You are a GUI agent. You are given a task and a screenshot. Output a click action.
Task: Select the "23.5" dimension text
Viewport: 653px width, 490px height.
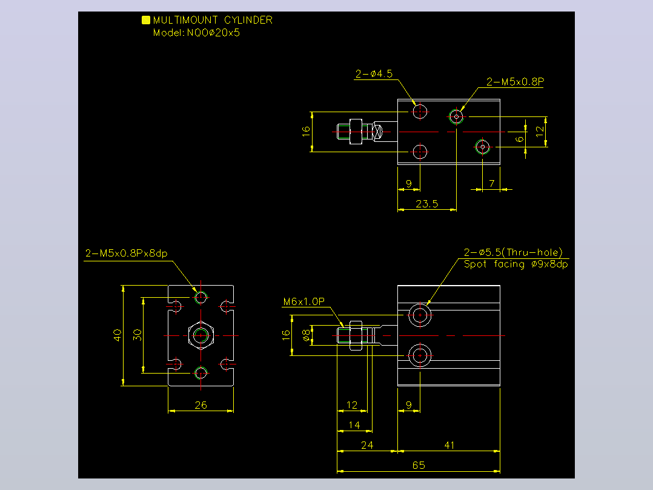tap(427, 204)
